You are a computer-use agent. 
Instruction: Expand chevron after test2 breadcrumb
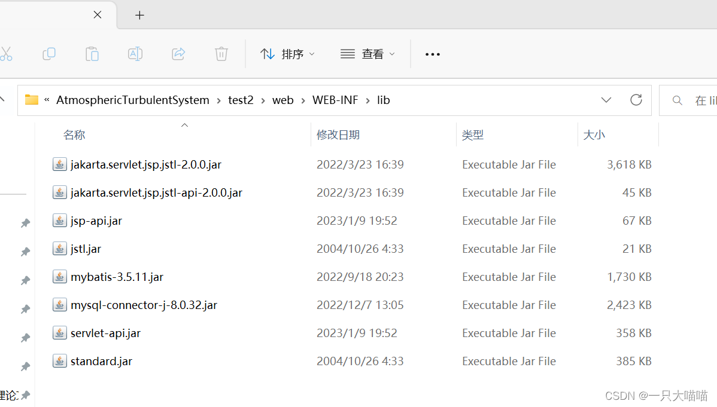pyautogui.click(x=263, y=100)
